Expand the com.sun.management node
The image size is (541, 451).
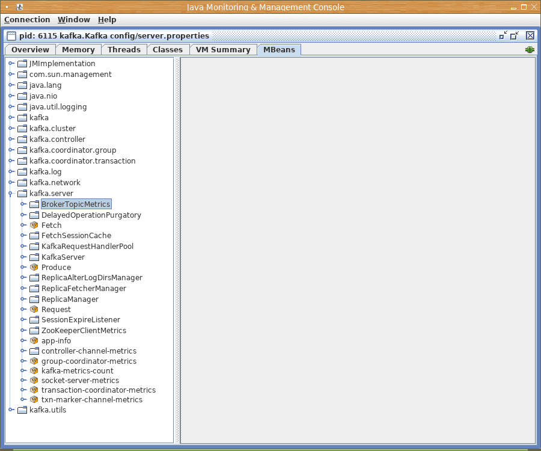pos(11,74)
